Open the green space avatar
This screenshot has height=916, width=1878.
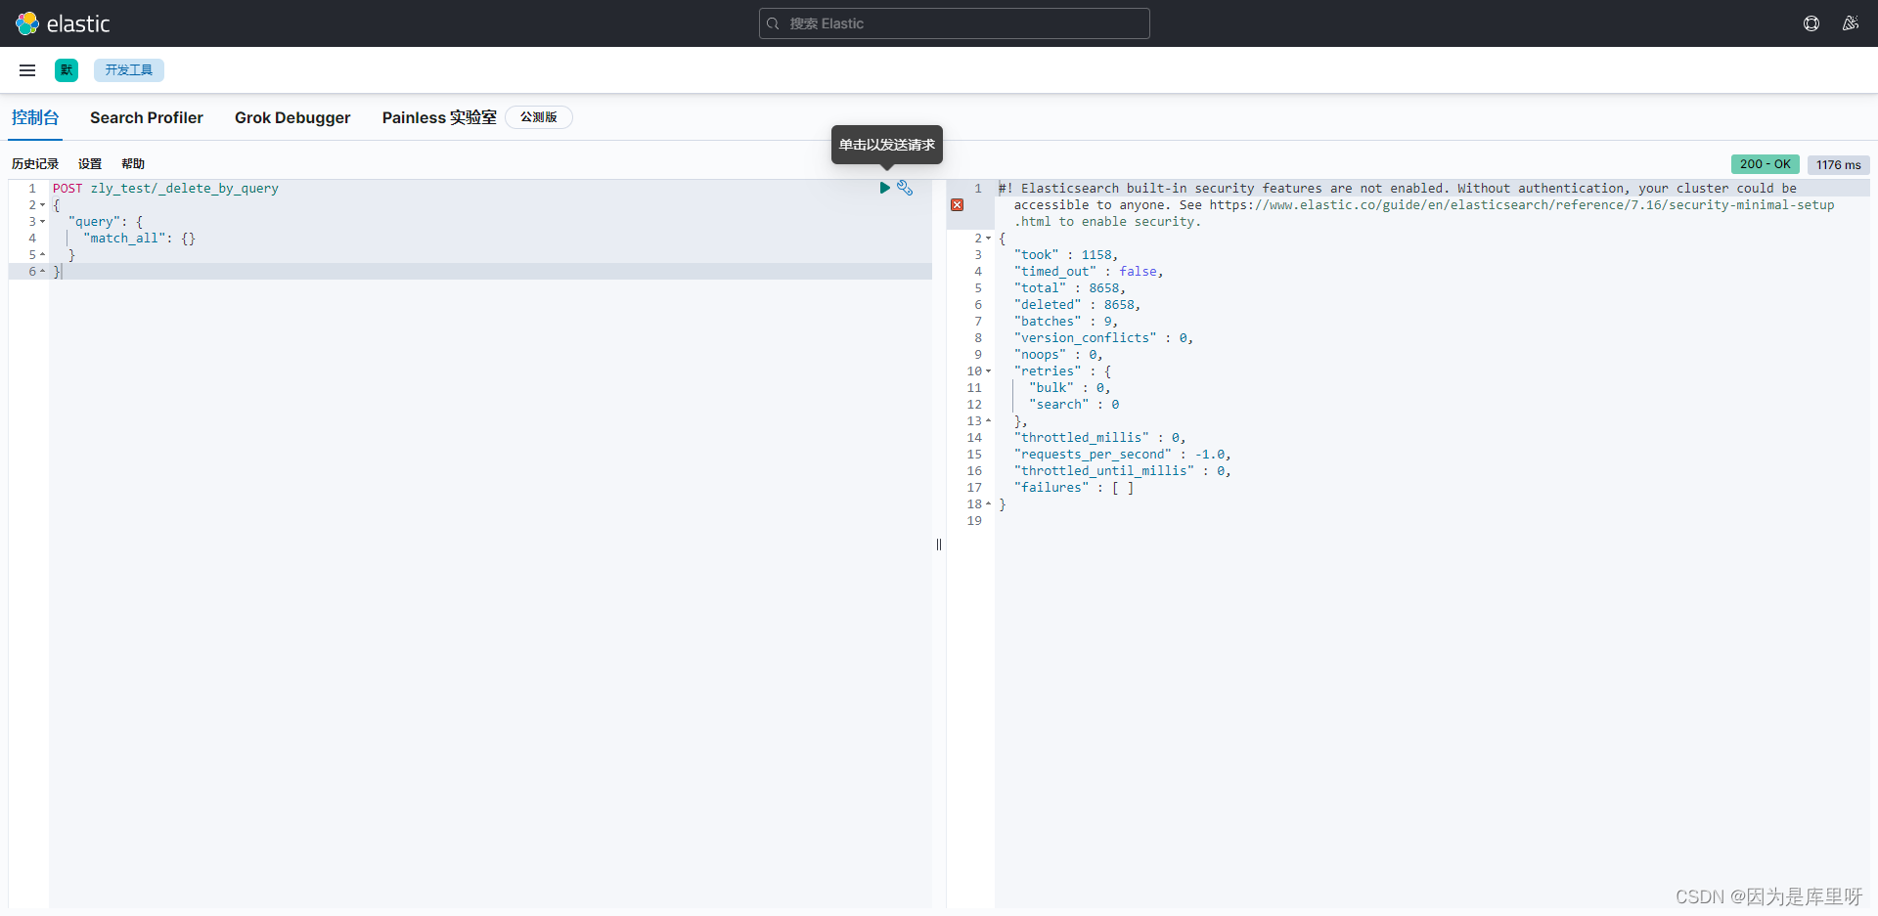pyautogui.click(x=67, y=70)
